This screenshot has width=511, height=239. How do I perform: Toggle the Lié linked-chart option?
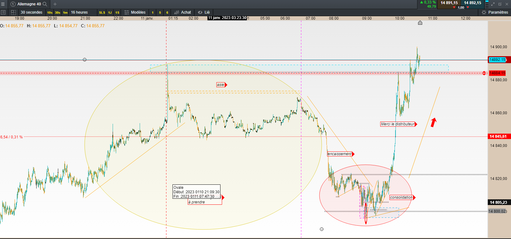pos(204,12)
